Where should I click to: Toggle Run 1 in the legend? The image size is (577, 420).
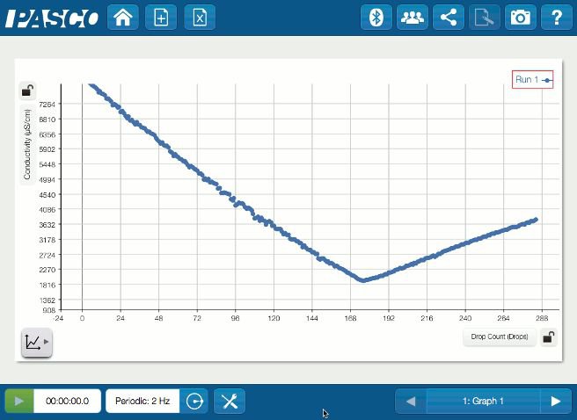click(x=533, y=80)
